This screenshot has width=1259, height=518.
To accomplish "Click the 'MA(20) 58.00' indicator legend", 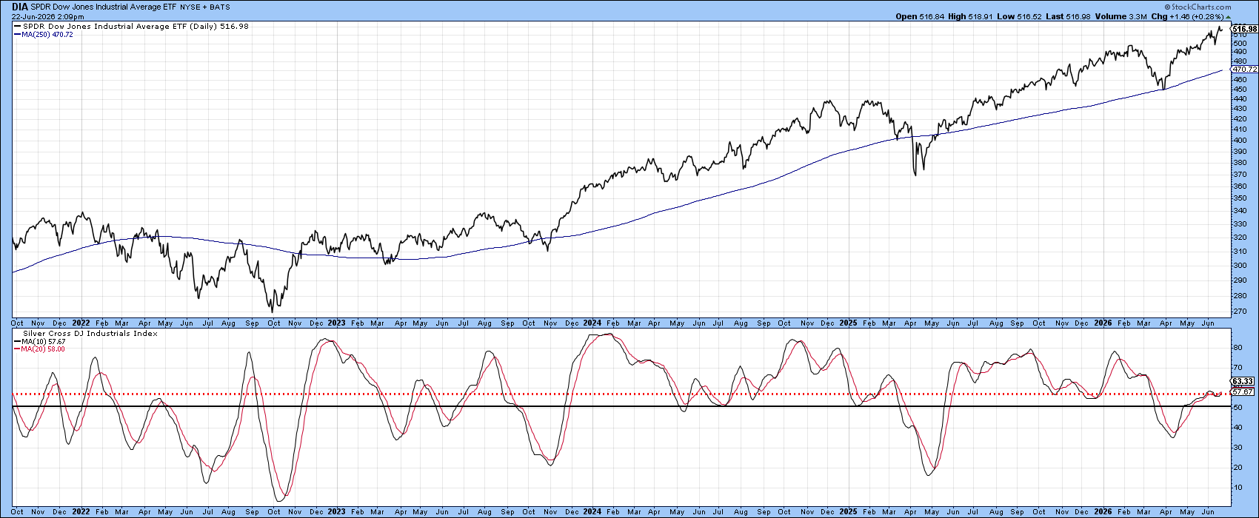I will coord(44,349).
